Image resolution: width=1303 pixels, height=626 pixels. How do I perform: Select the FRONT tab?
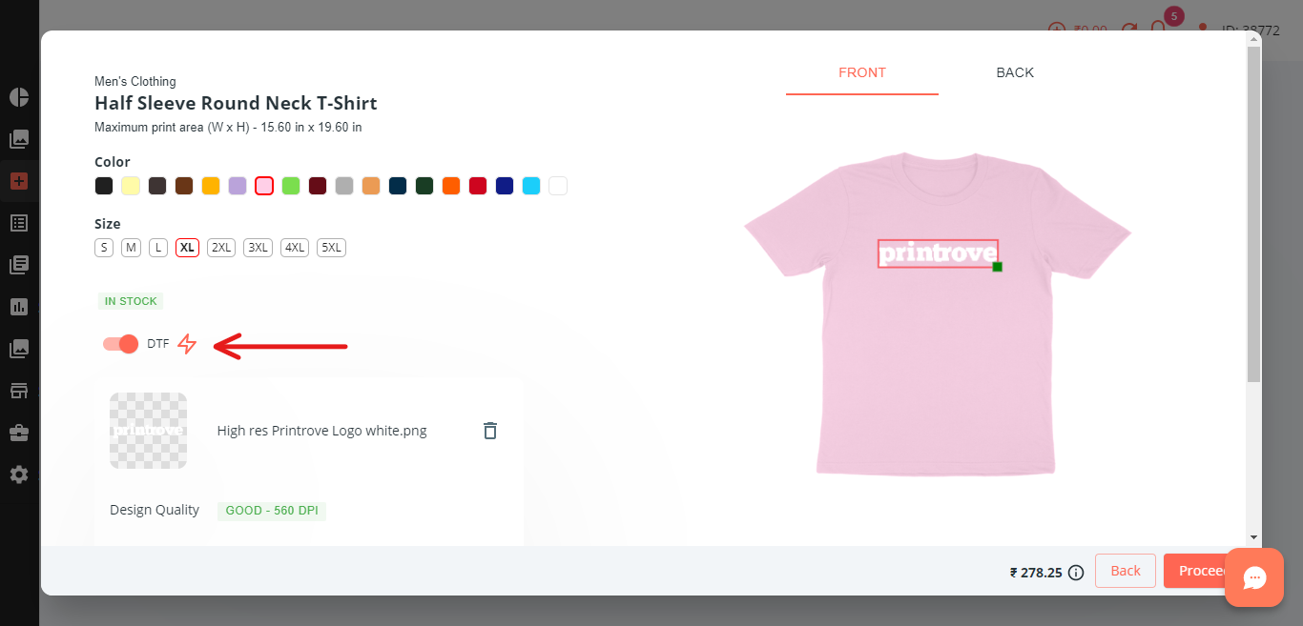tap(862, 72)
